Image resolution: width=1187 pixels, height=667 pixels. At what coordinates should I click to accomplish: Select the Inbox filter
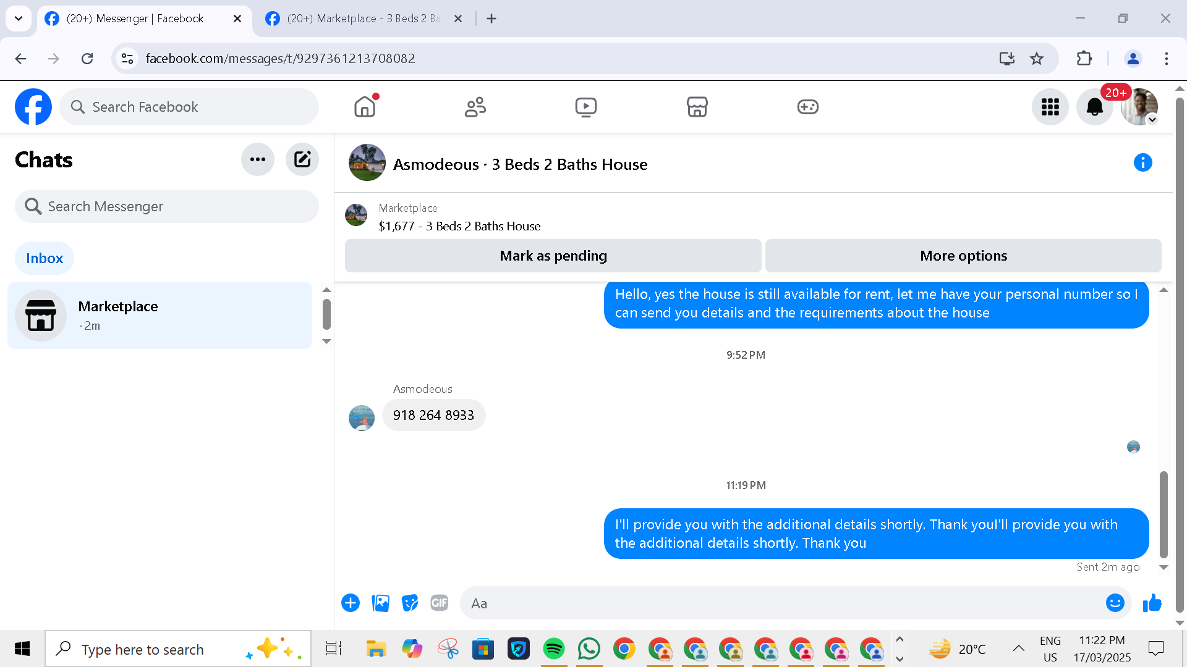45,258
